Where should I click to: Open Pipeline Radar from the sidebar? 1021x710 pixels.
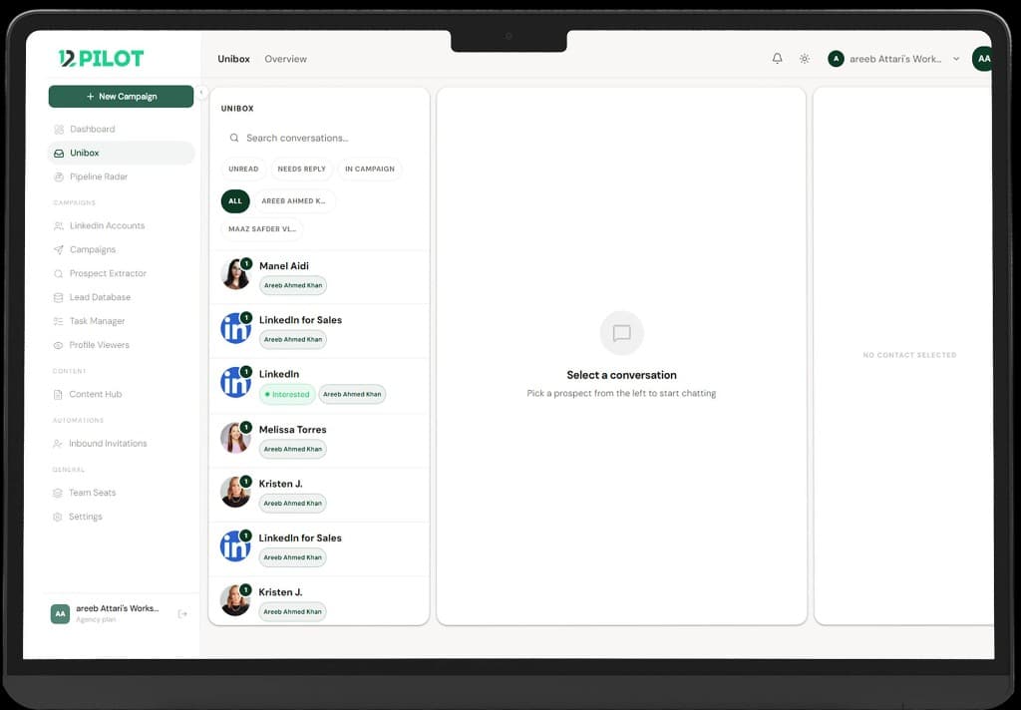[x=121, y=177]
